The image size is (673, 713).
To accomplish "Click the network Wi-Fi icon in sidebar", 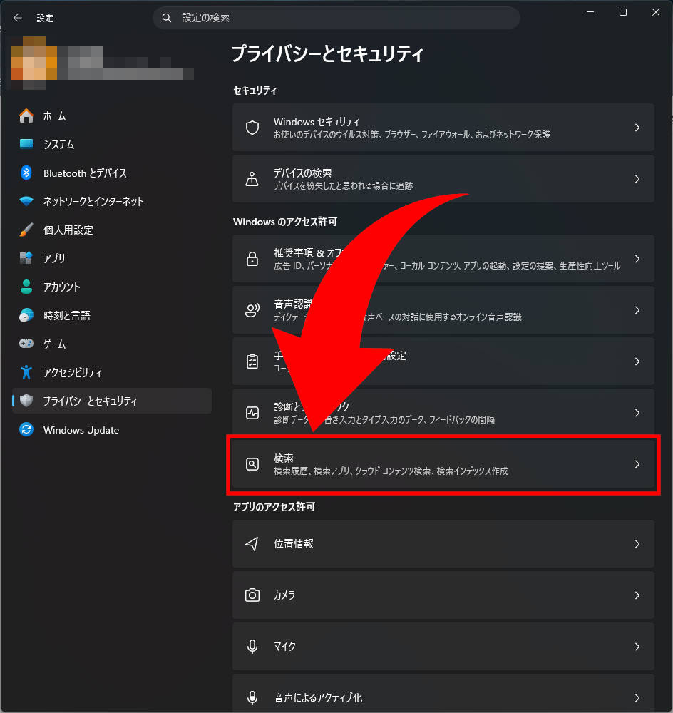I will 26,201.
